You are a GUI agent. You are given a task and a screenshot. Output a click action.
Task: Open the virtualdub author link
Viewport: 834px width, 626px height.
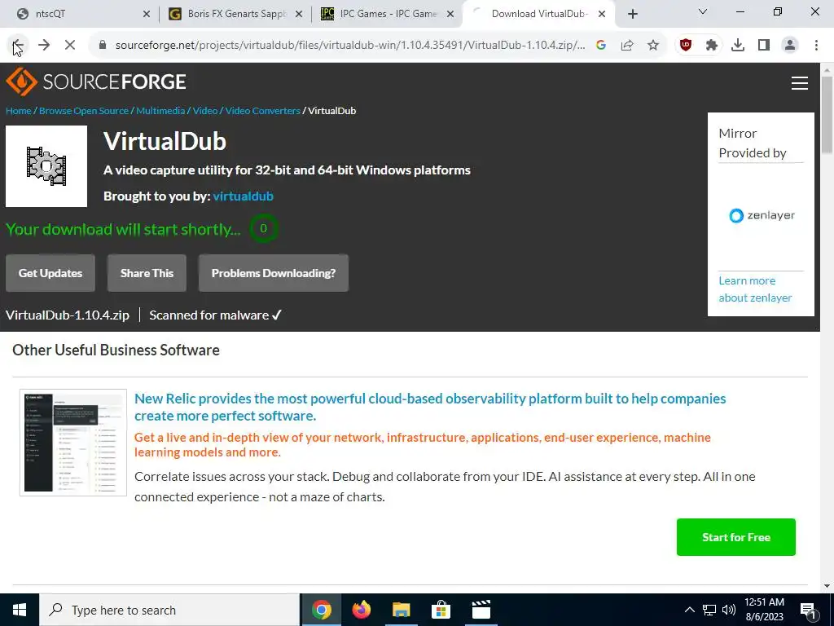pyautogui.click(x=243, y=196)
